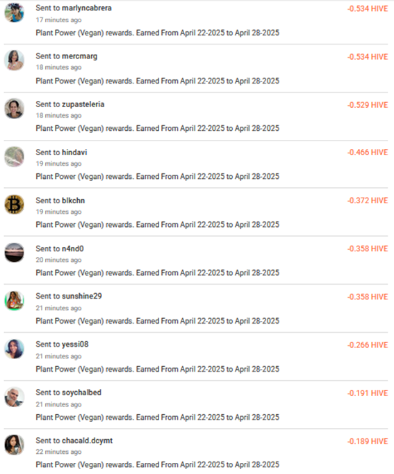Click mercmarg's avatar picture
Image resolution: width=394 pixels, height=474 pixels.
pos(14,61)
